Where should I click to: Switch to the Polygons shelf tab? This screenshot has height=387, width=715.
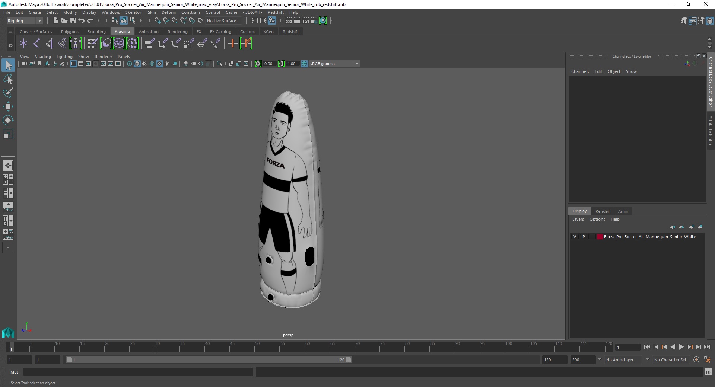point(70,32)
